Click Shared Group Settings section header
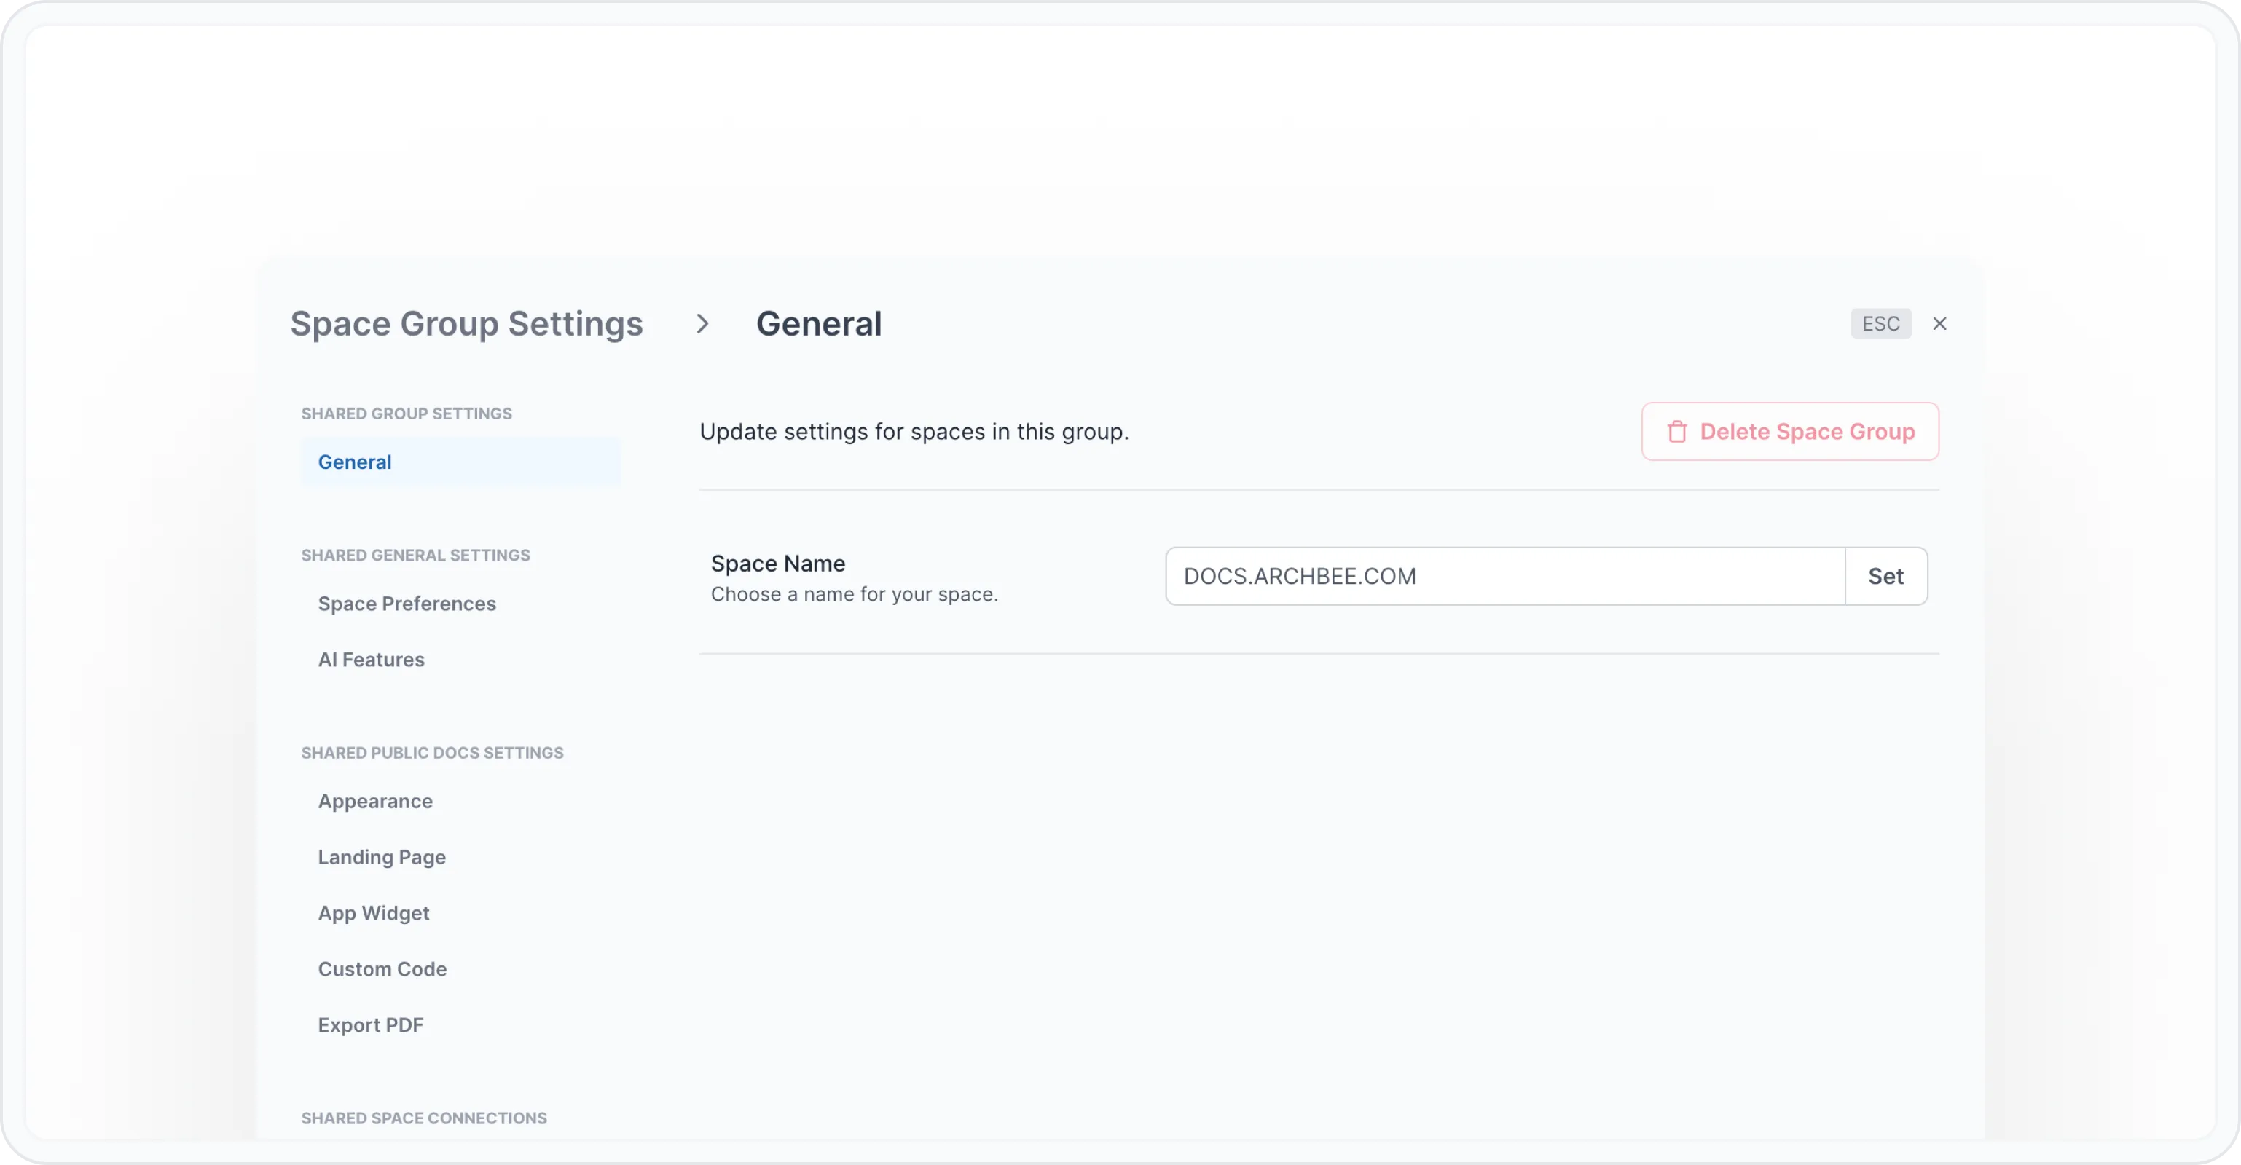This screenshot has height=1165, width=2241. pos(407,413)
